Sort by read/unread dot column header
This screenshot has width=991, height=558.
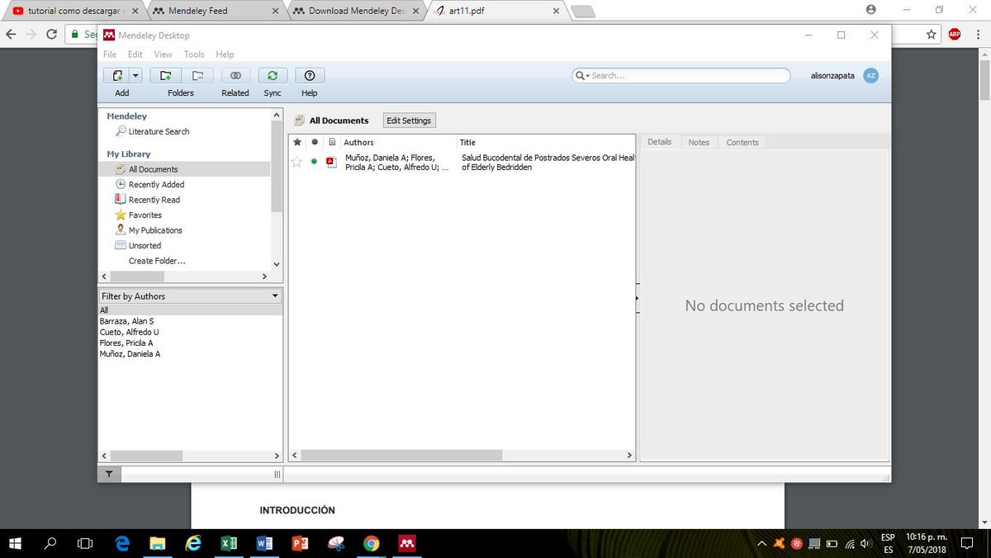click(315, 142)
